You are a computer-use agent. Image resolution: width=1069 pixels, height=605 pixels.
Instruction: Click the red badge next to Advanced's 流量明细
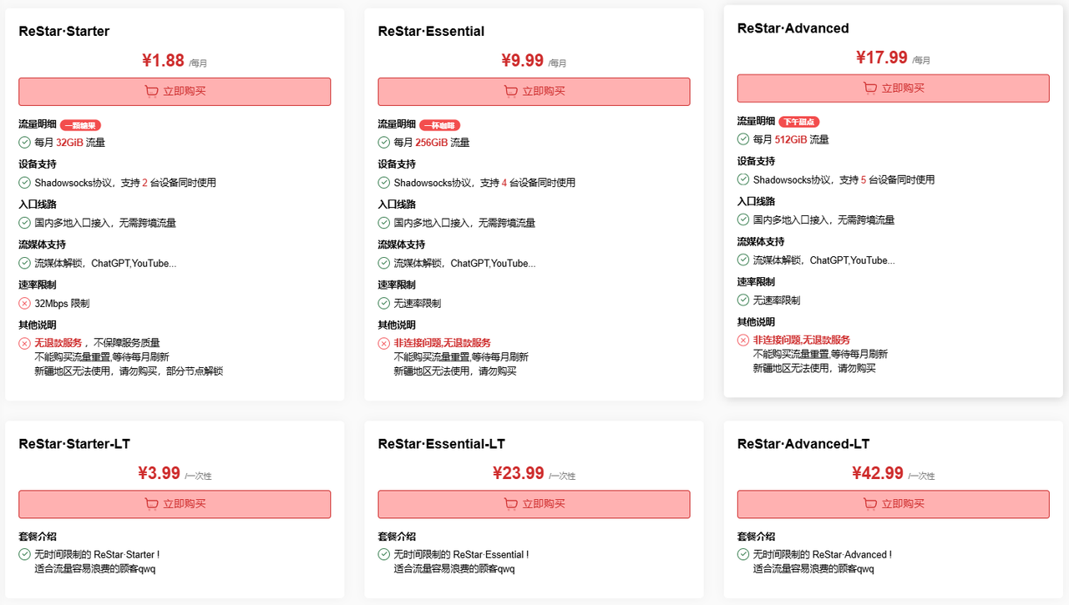[x=799, y=122]
